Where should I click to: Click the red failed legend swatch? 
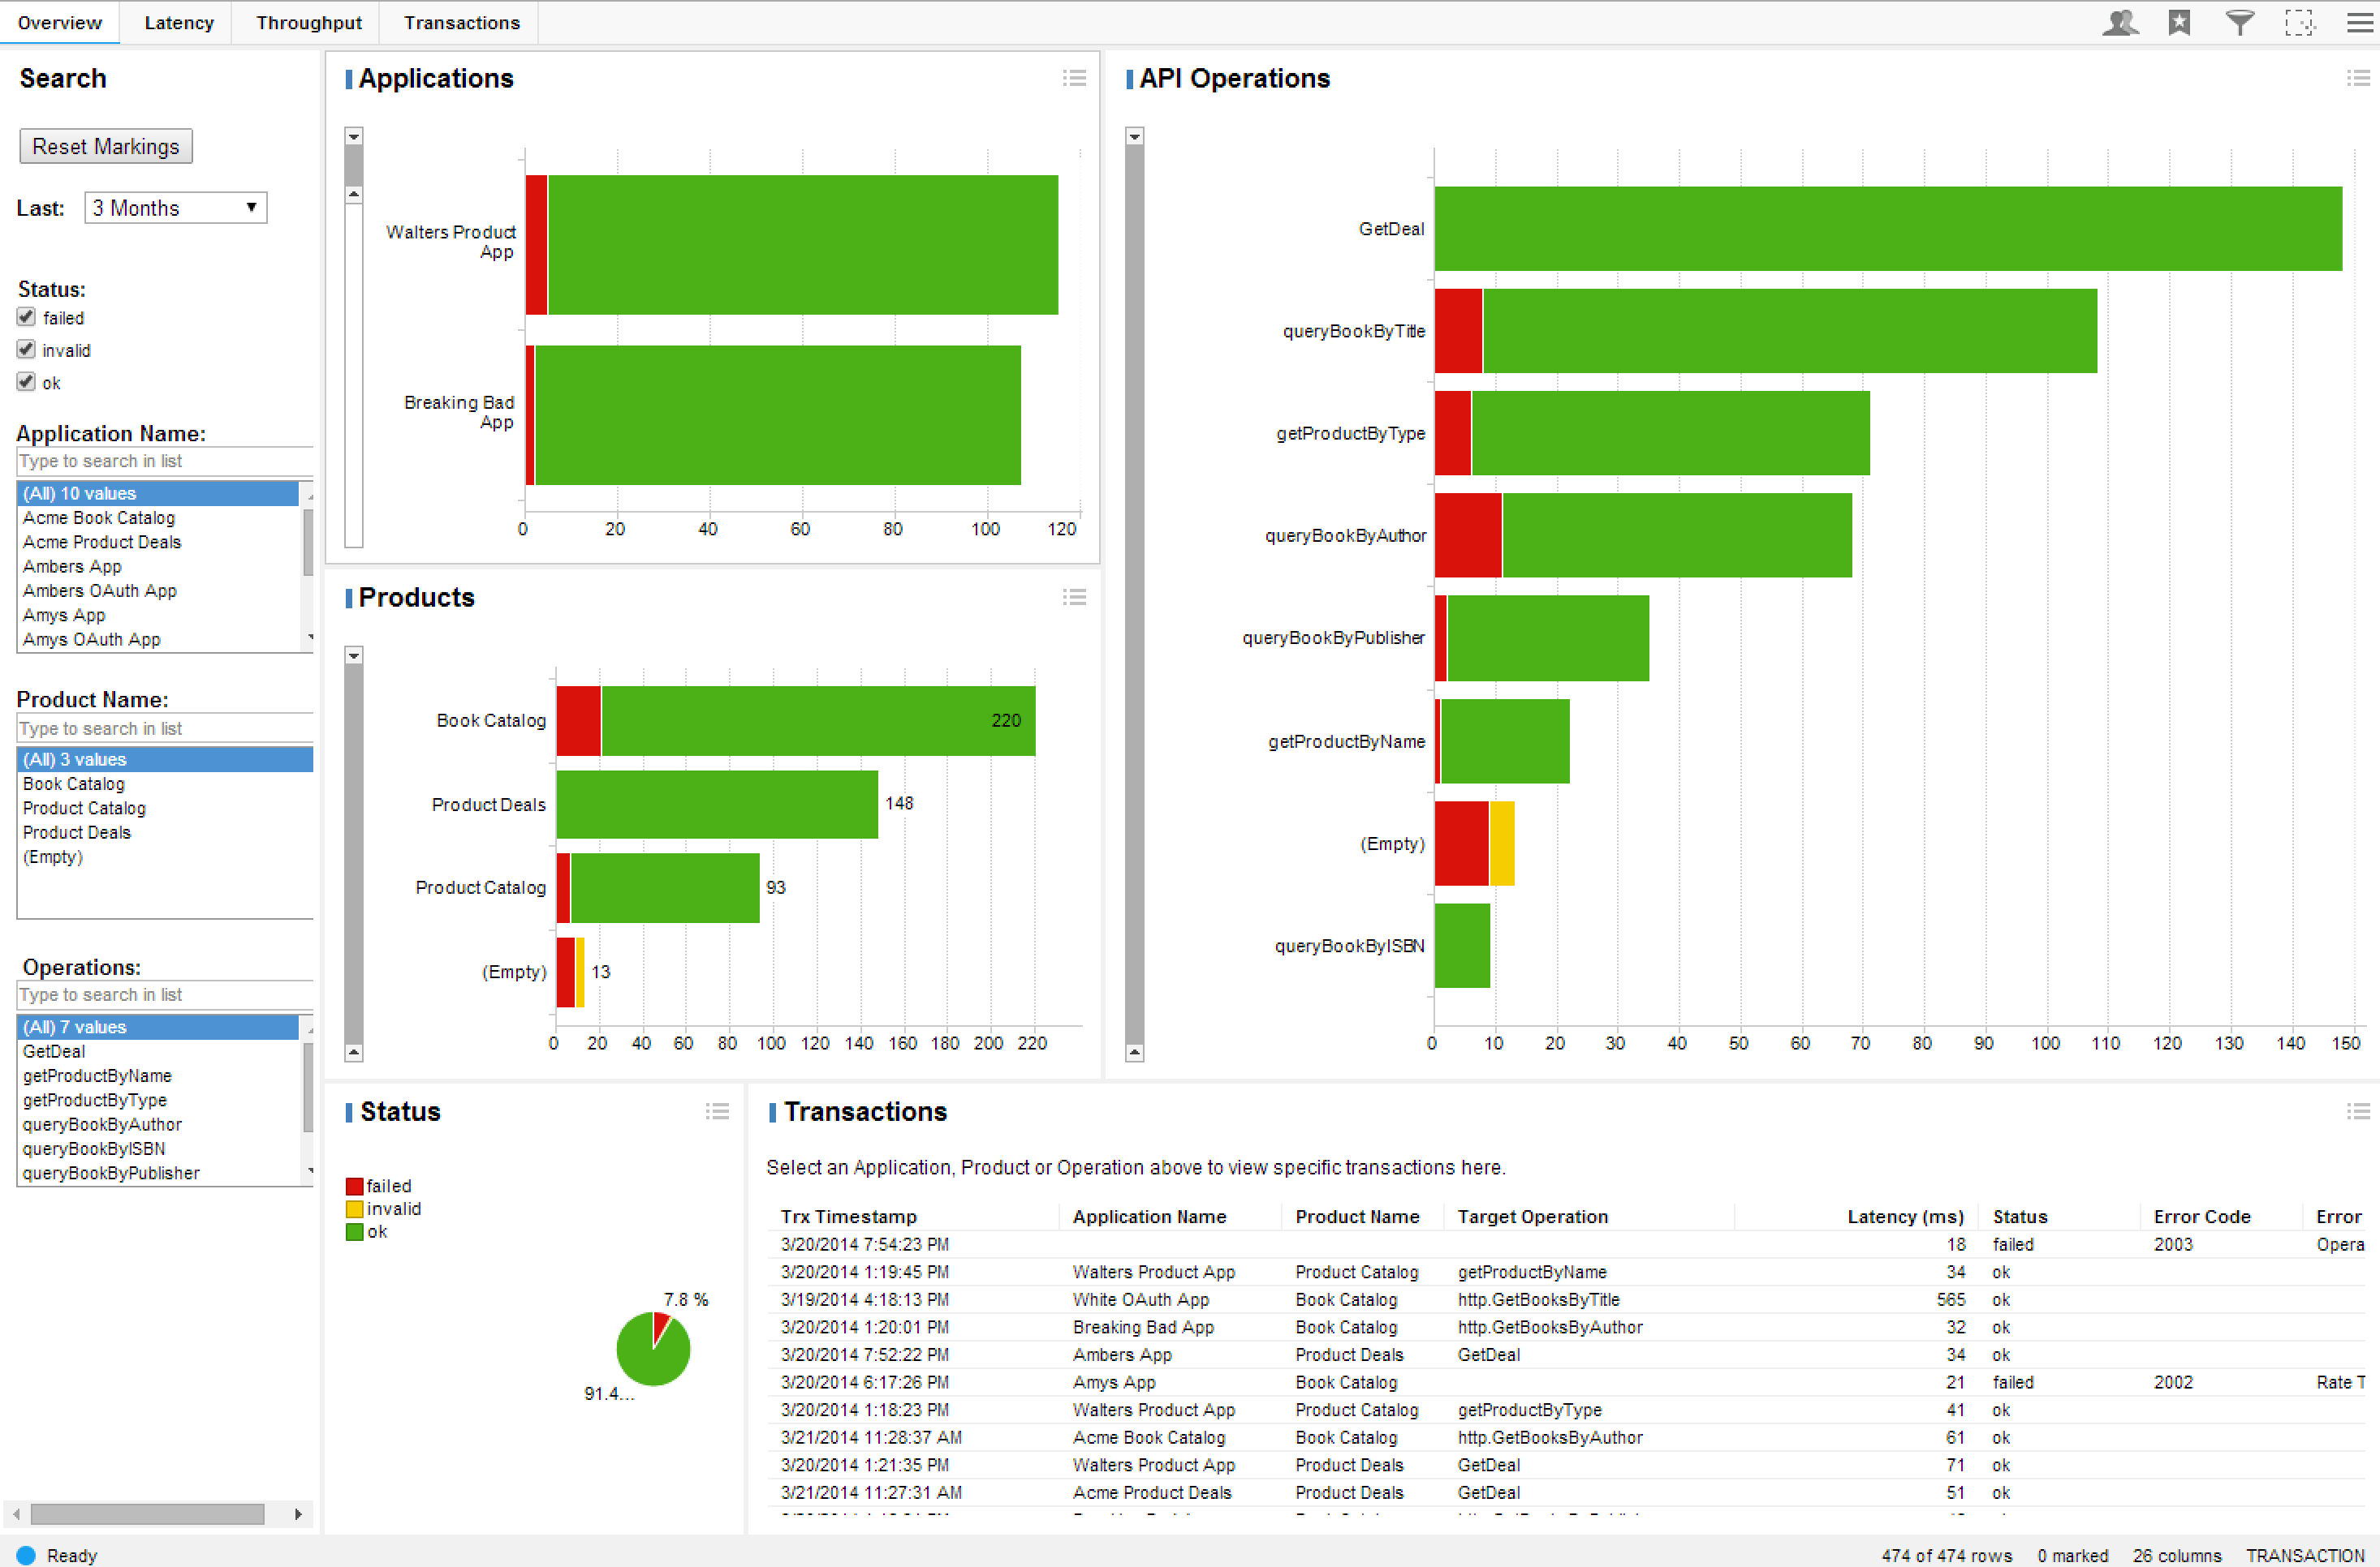click(354, 1187)
